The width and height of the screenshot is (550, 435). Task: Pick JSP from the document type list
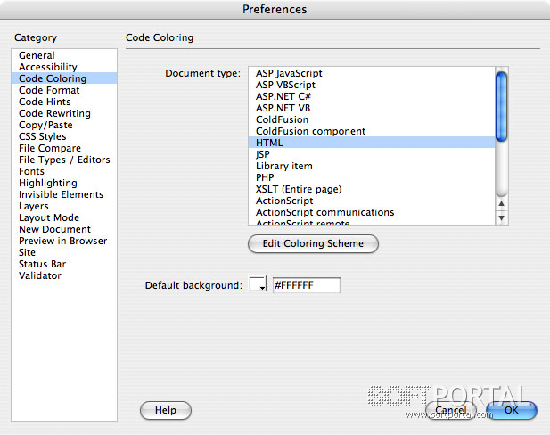[263, 154]
